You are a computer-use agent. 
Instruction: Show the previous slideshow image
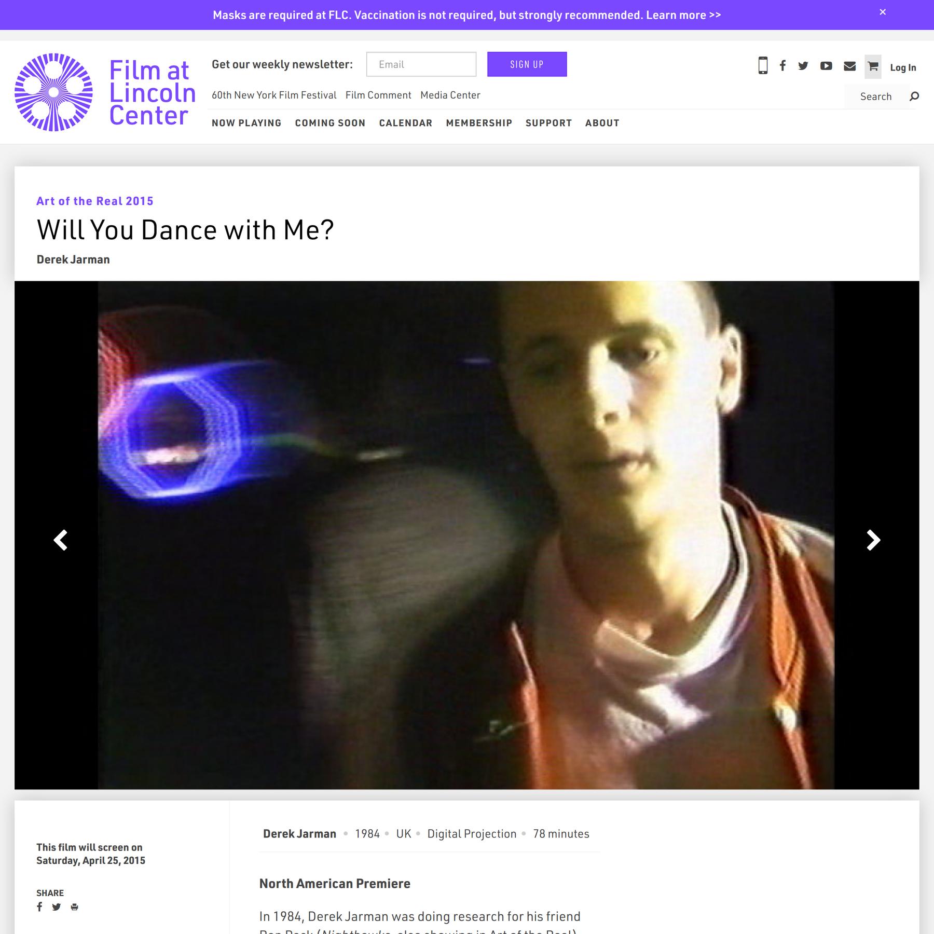(x=61, y=540)
